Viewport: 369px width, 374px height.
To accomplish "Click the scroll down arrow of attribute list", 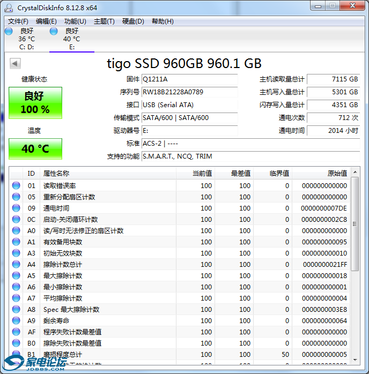I will (355, 360).
